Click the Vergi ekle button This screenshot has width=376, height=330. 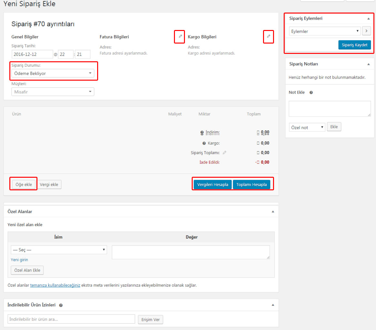[x=49, y=184]
